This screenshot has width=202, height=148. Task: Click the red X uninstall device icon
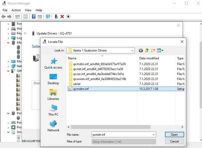click(62, 16)
